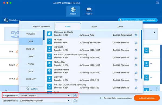
Task: Enable Zu einer Datei zusammenfügen checkbox
Action: point(102,98)
